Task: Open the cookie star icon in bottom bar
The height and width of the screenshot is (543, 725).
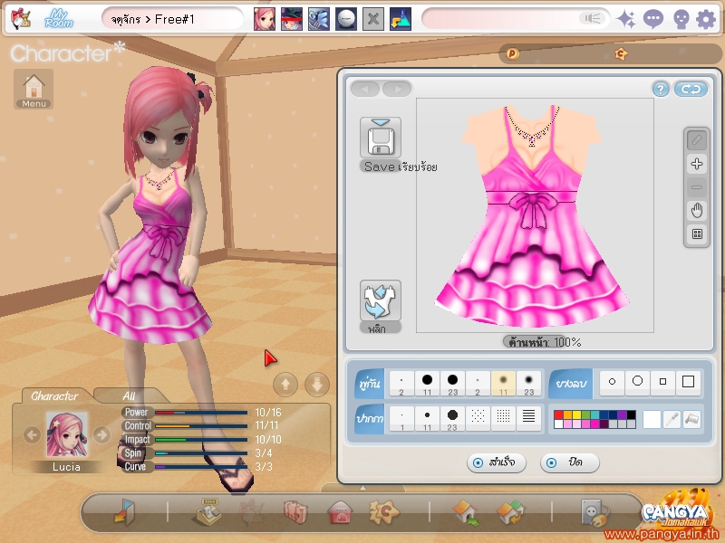Action: [383, 512]
